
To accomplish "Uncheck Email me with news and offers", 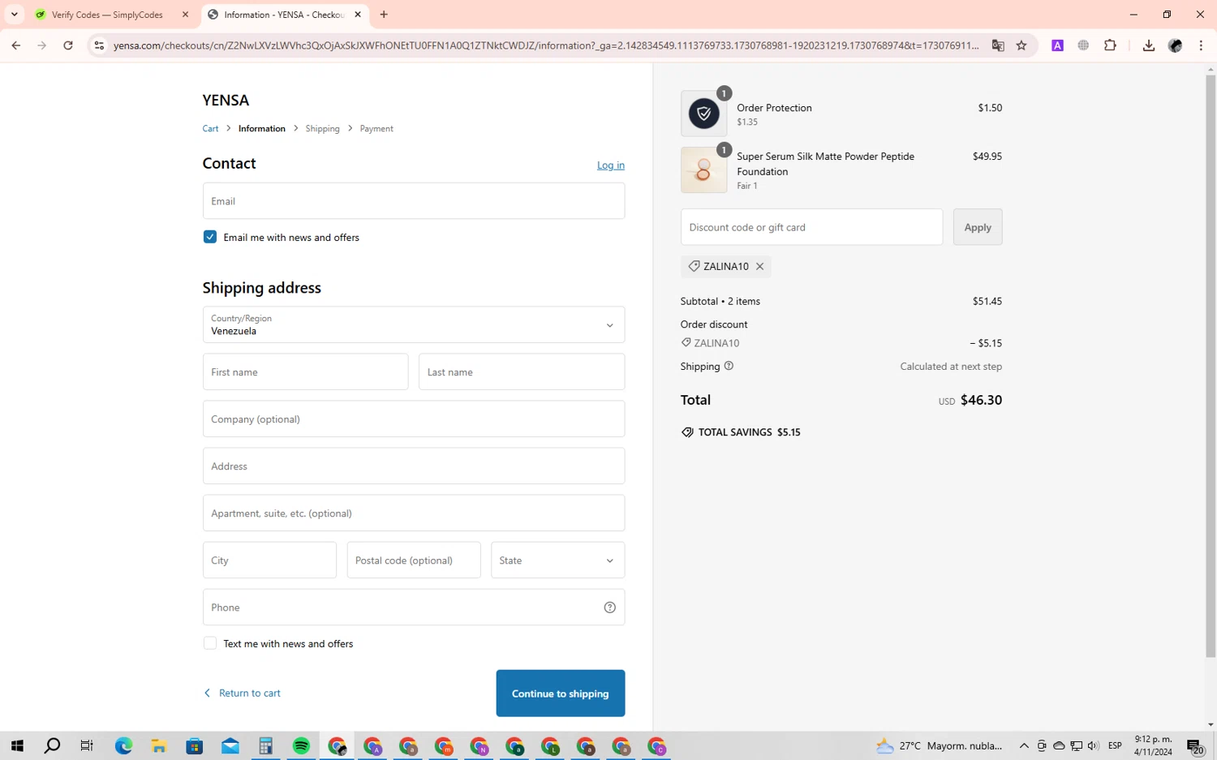I will click(x=210, y=237).
